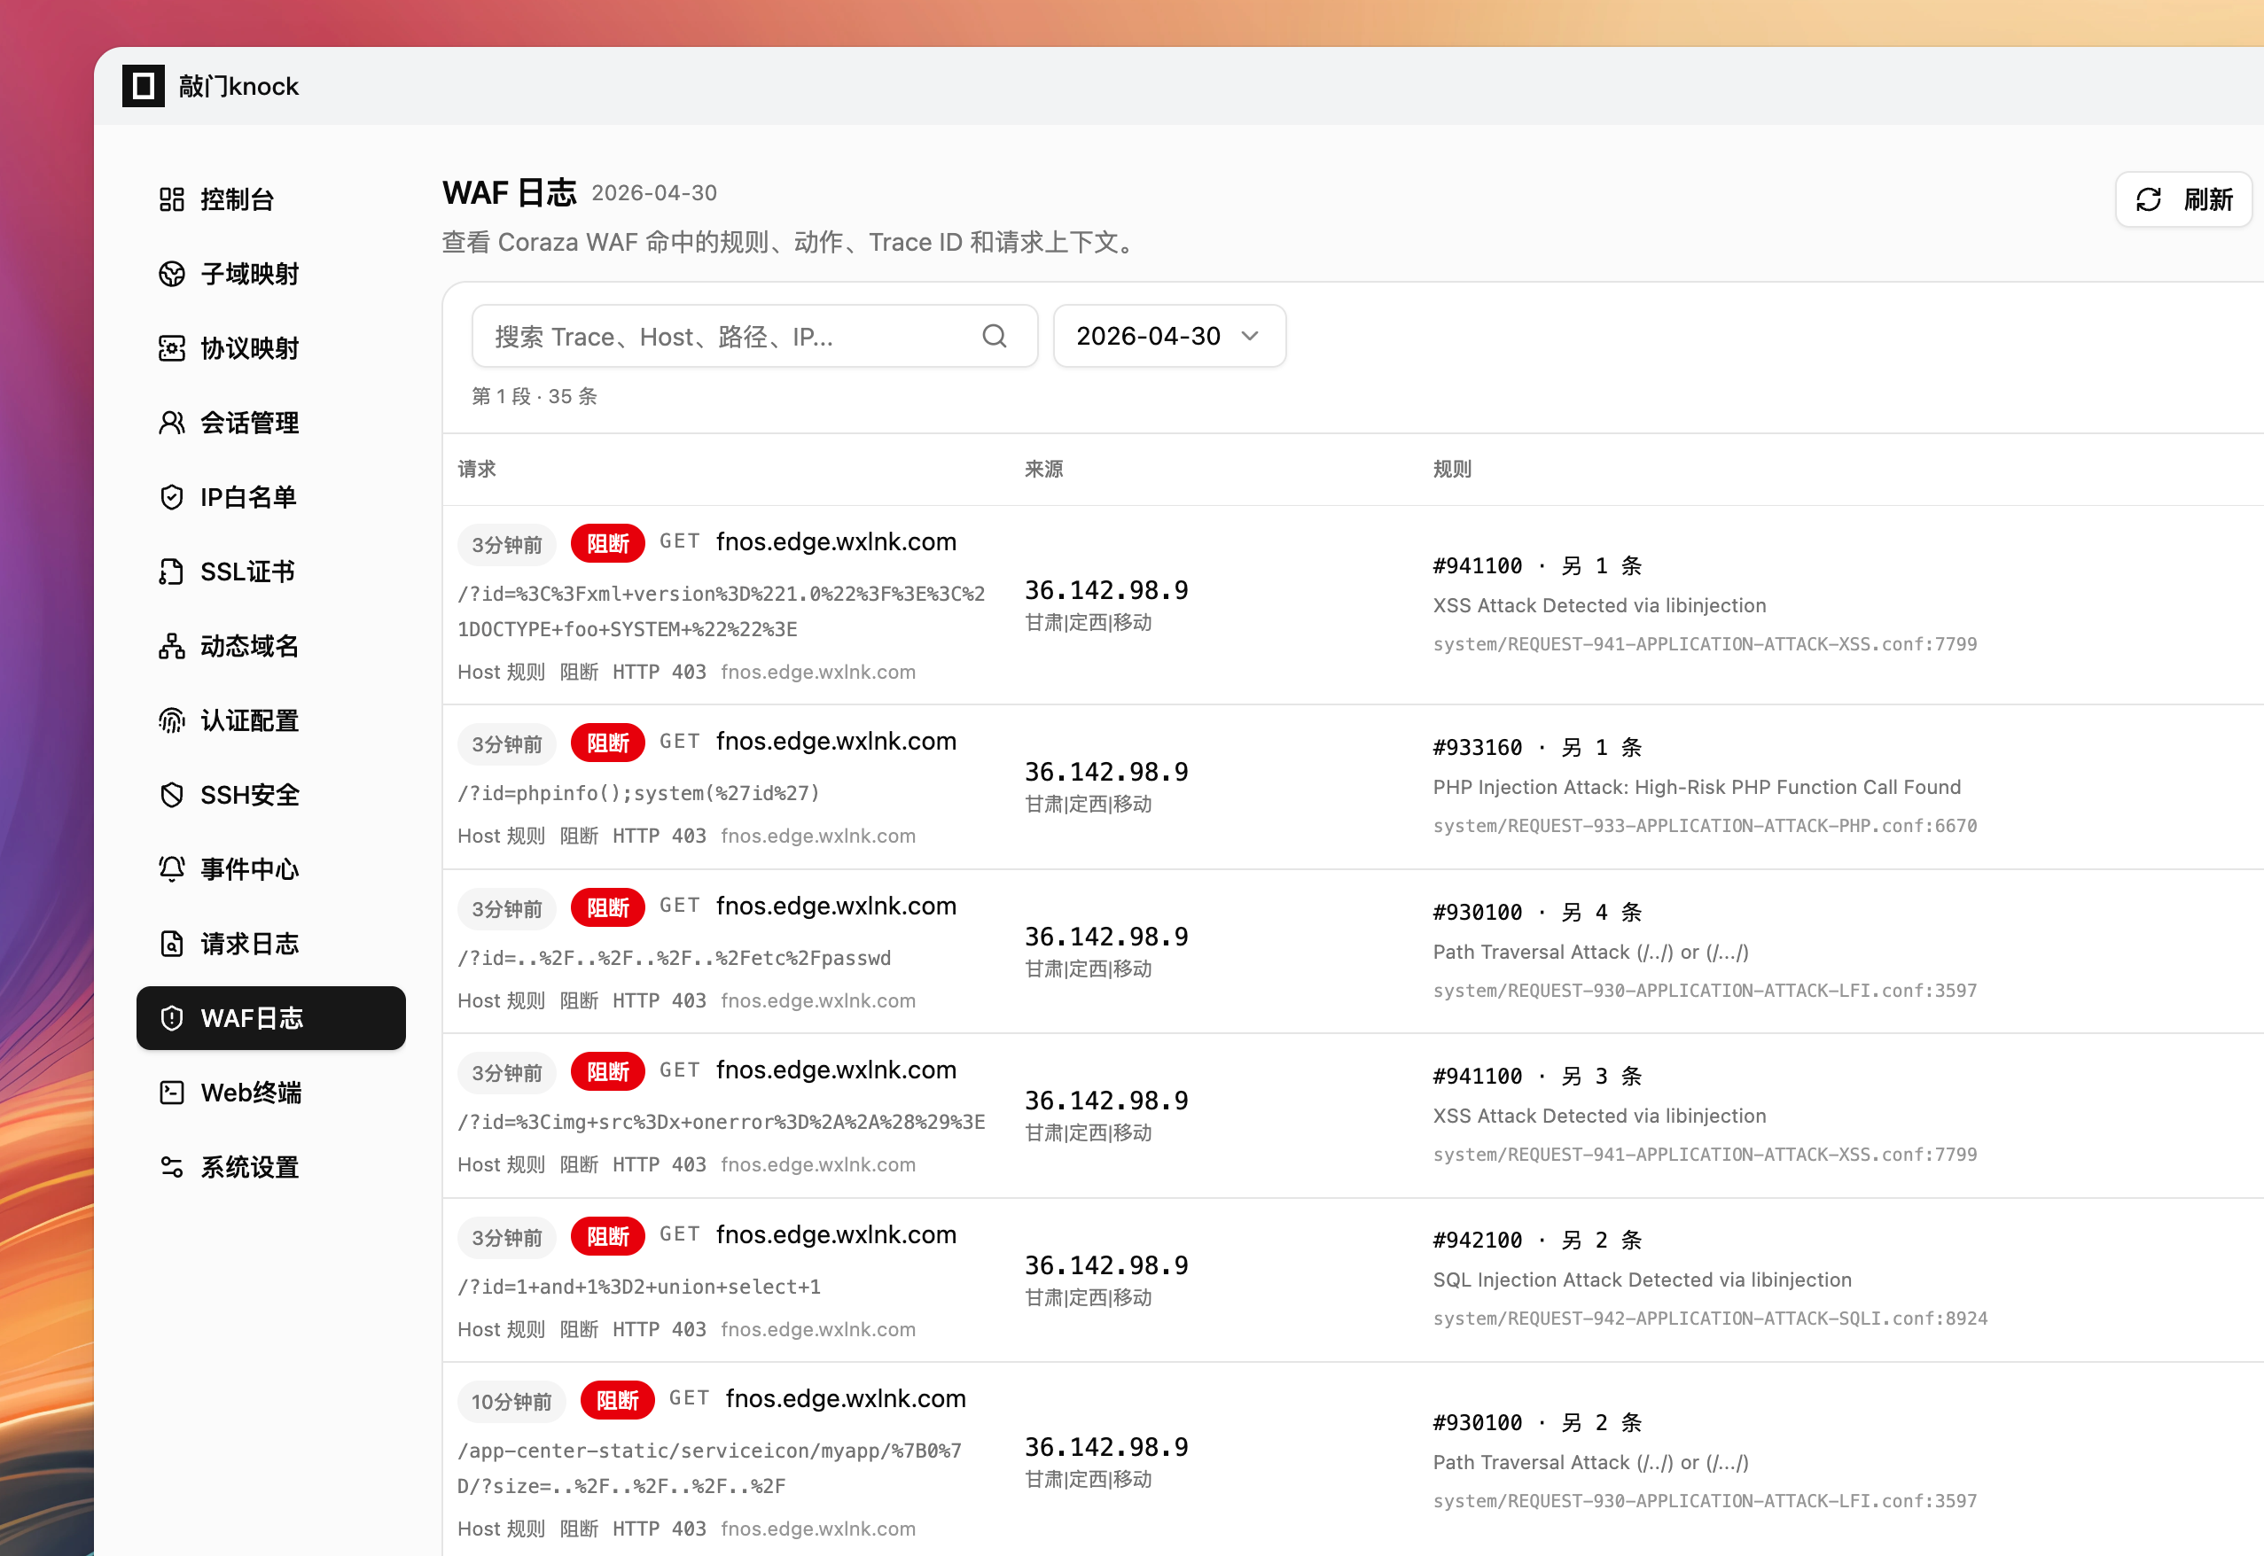Click the 来源 column header
Viewport: 2264px width, 1556px height.
[x=1043, y=469]
